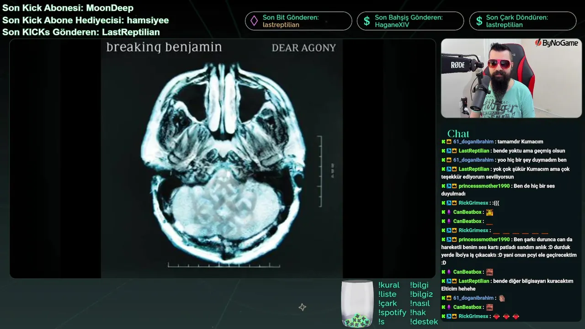Click the red heart emotes after RickGrimesx

506,316
